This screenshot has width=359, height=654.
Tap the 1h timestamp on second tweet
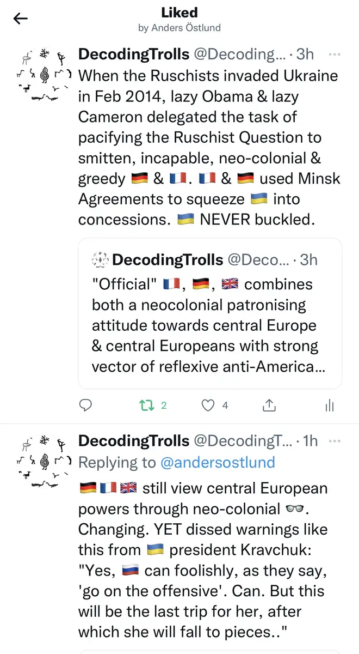pyautogui.click(x=310, y=440)
